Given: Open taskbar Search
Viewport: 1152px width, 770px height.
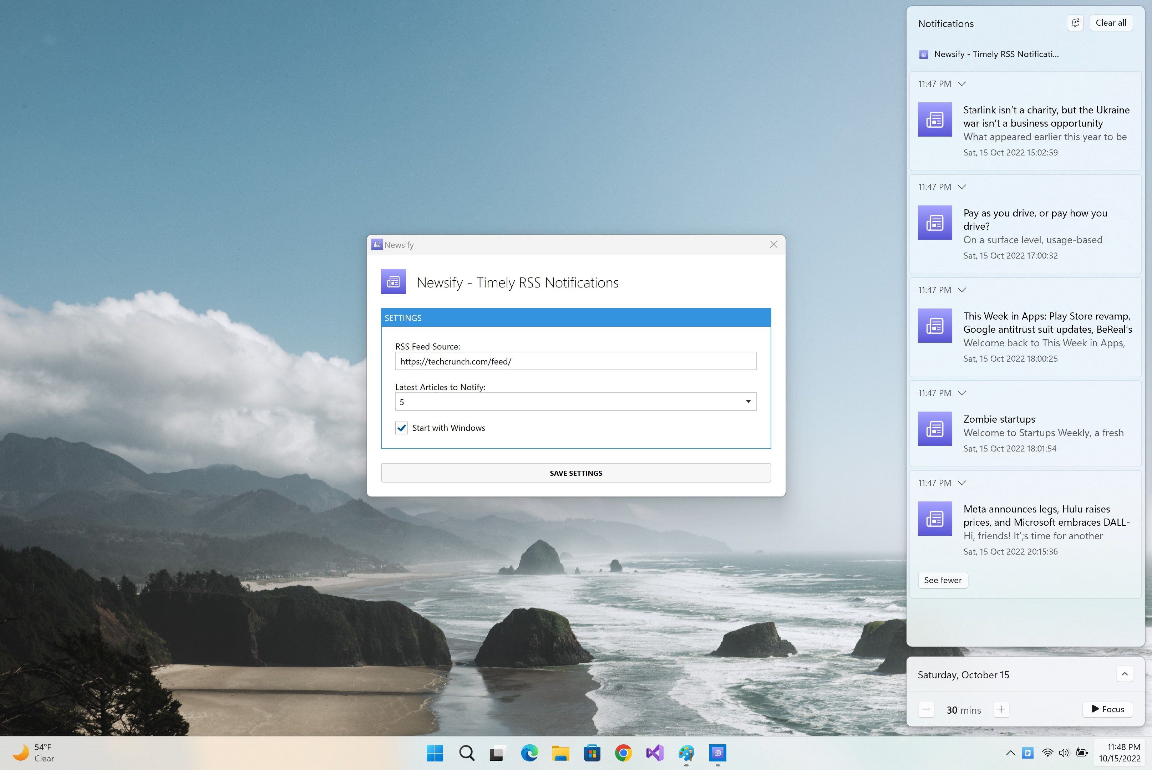Looking at the screenshot, I should click(466, 753).
